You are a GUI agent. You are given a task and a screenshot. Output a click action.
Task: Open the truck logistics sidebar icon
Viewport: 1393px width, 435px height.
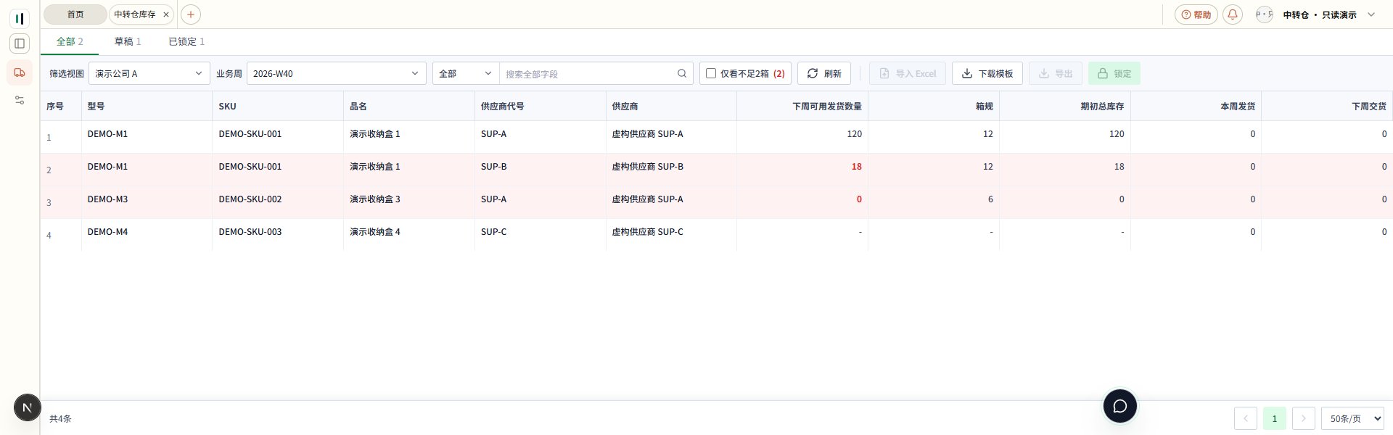click(x=20, y=72)
